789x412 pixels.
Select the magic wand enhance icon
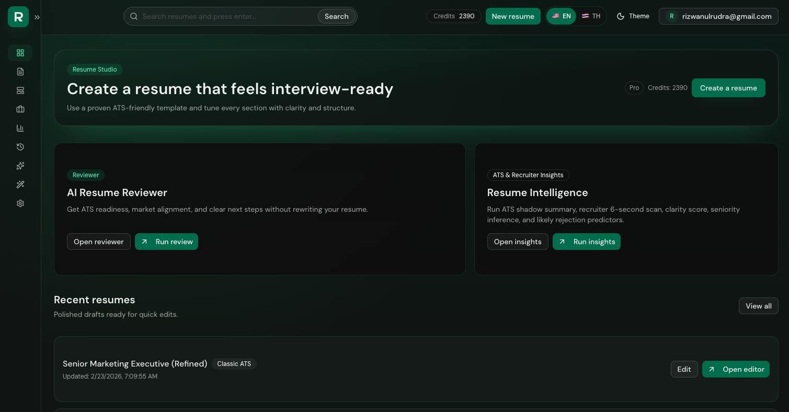20,185
